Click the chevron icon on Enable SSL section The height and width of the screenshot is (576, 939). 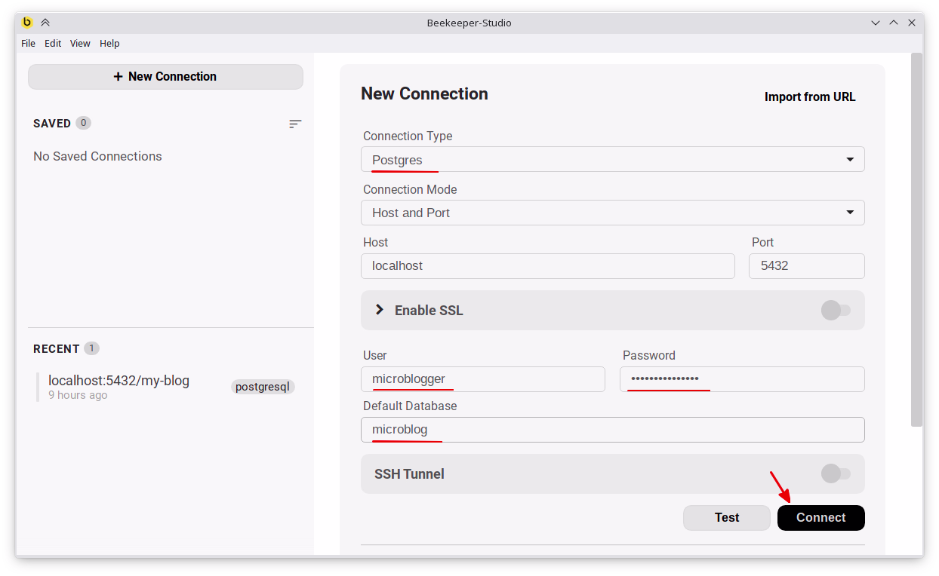click(378, 309)
